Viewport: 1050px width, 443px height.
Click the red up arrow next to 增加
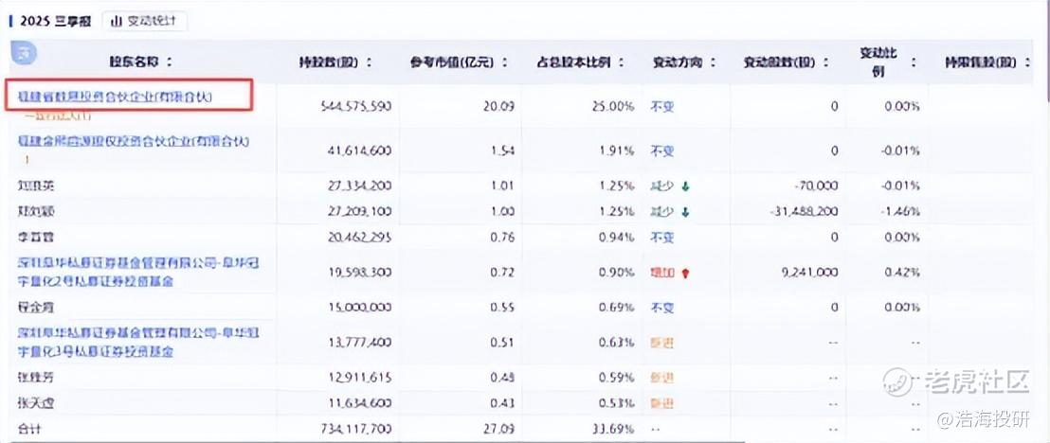685,273
